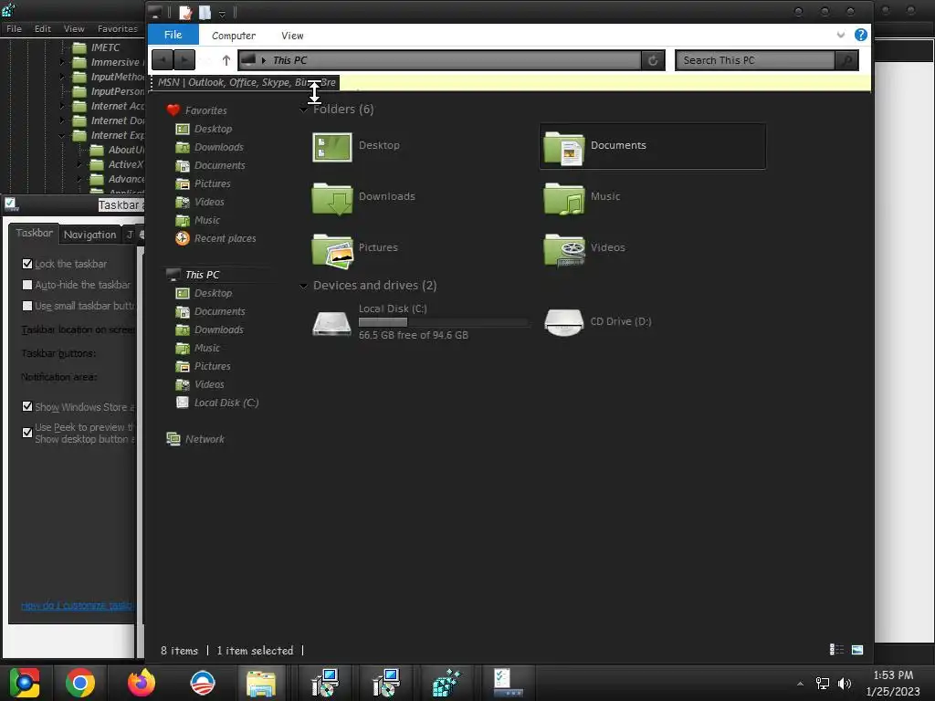Screen dimensions: 935x701
Task: Open Favorites menu in Registry Editor window
Action: pos(118,28)
